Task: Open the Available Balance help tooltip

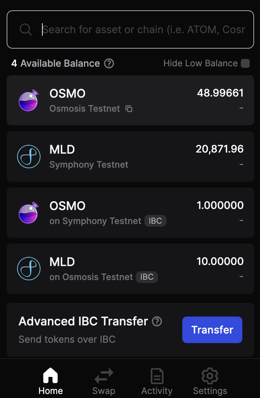Action: pos(109,63)
